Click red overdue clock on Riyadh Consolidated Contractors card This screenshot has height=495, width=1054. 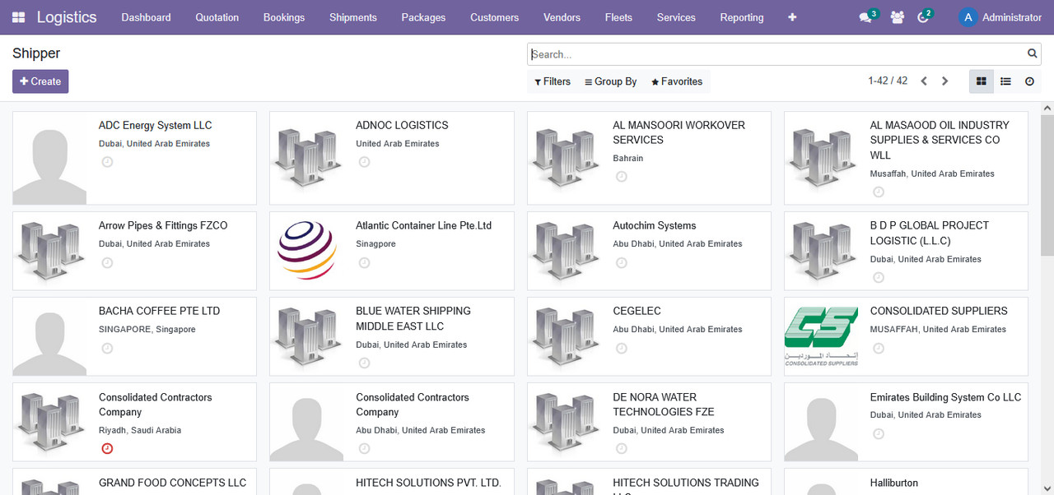(107, 448)
